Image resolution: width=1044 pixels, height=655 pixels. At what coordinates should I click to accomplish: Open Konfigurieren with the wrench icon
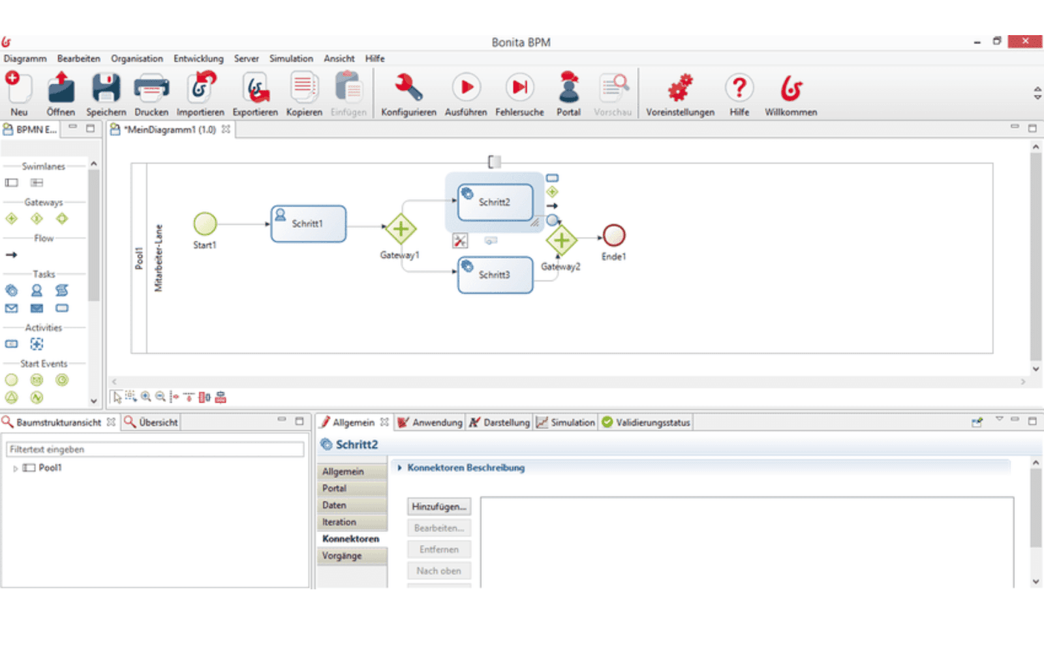[408, 88]
